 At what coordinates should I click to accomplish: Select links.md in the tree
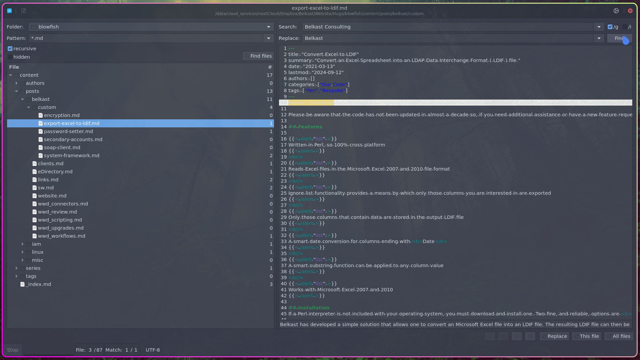(140, 180)
